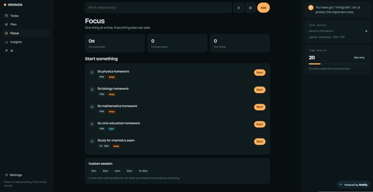
Task: Click the You have got 7 things left message
Action: [x=337, y=10]
